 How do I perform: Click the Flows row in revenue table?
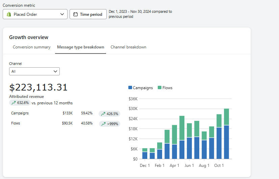point(16,123)
